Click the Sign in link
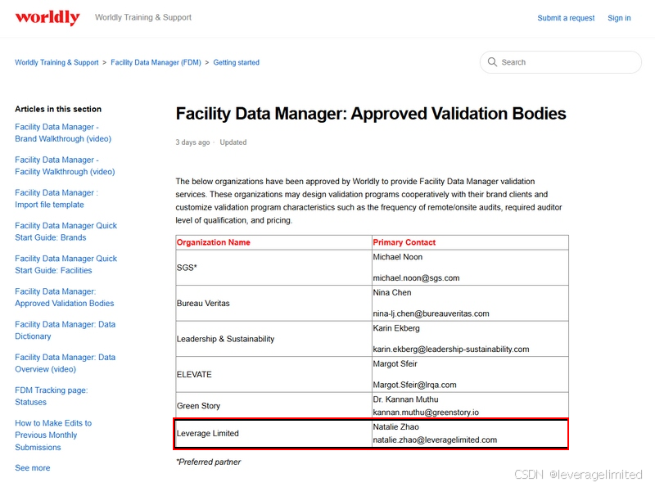 click(619, 18)
